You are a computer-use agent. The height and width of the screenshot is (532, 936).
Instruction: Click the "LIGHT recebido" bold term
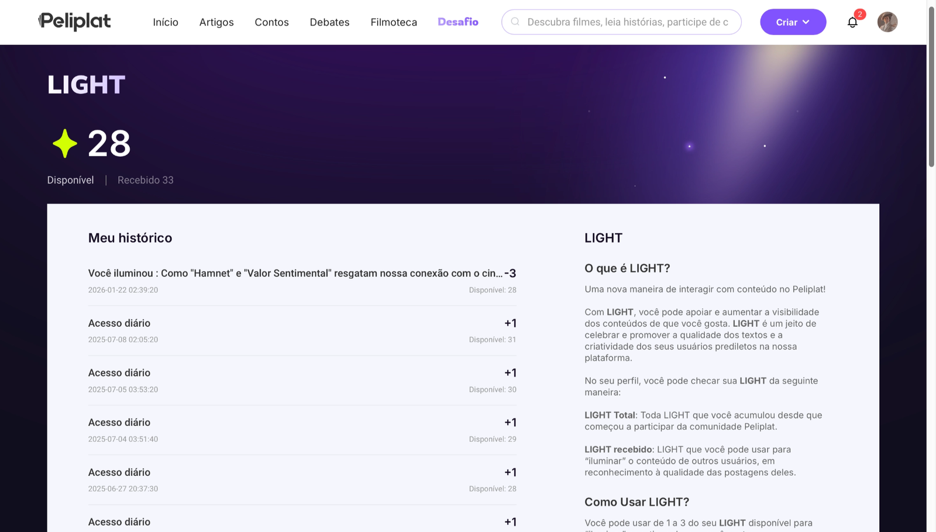click(x=618, y=450)
